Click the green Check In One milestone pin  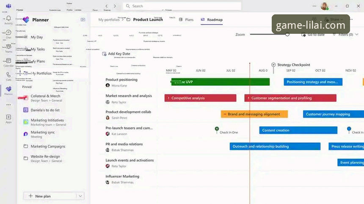pos(217,129)
